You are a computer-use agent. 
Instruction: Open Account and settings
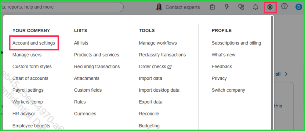[34, 43]
